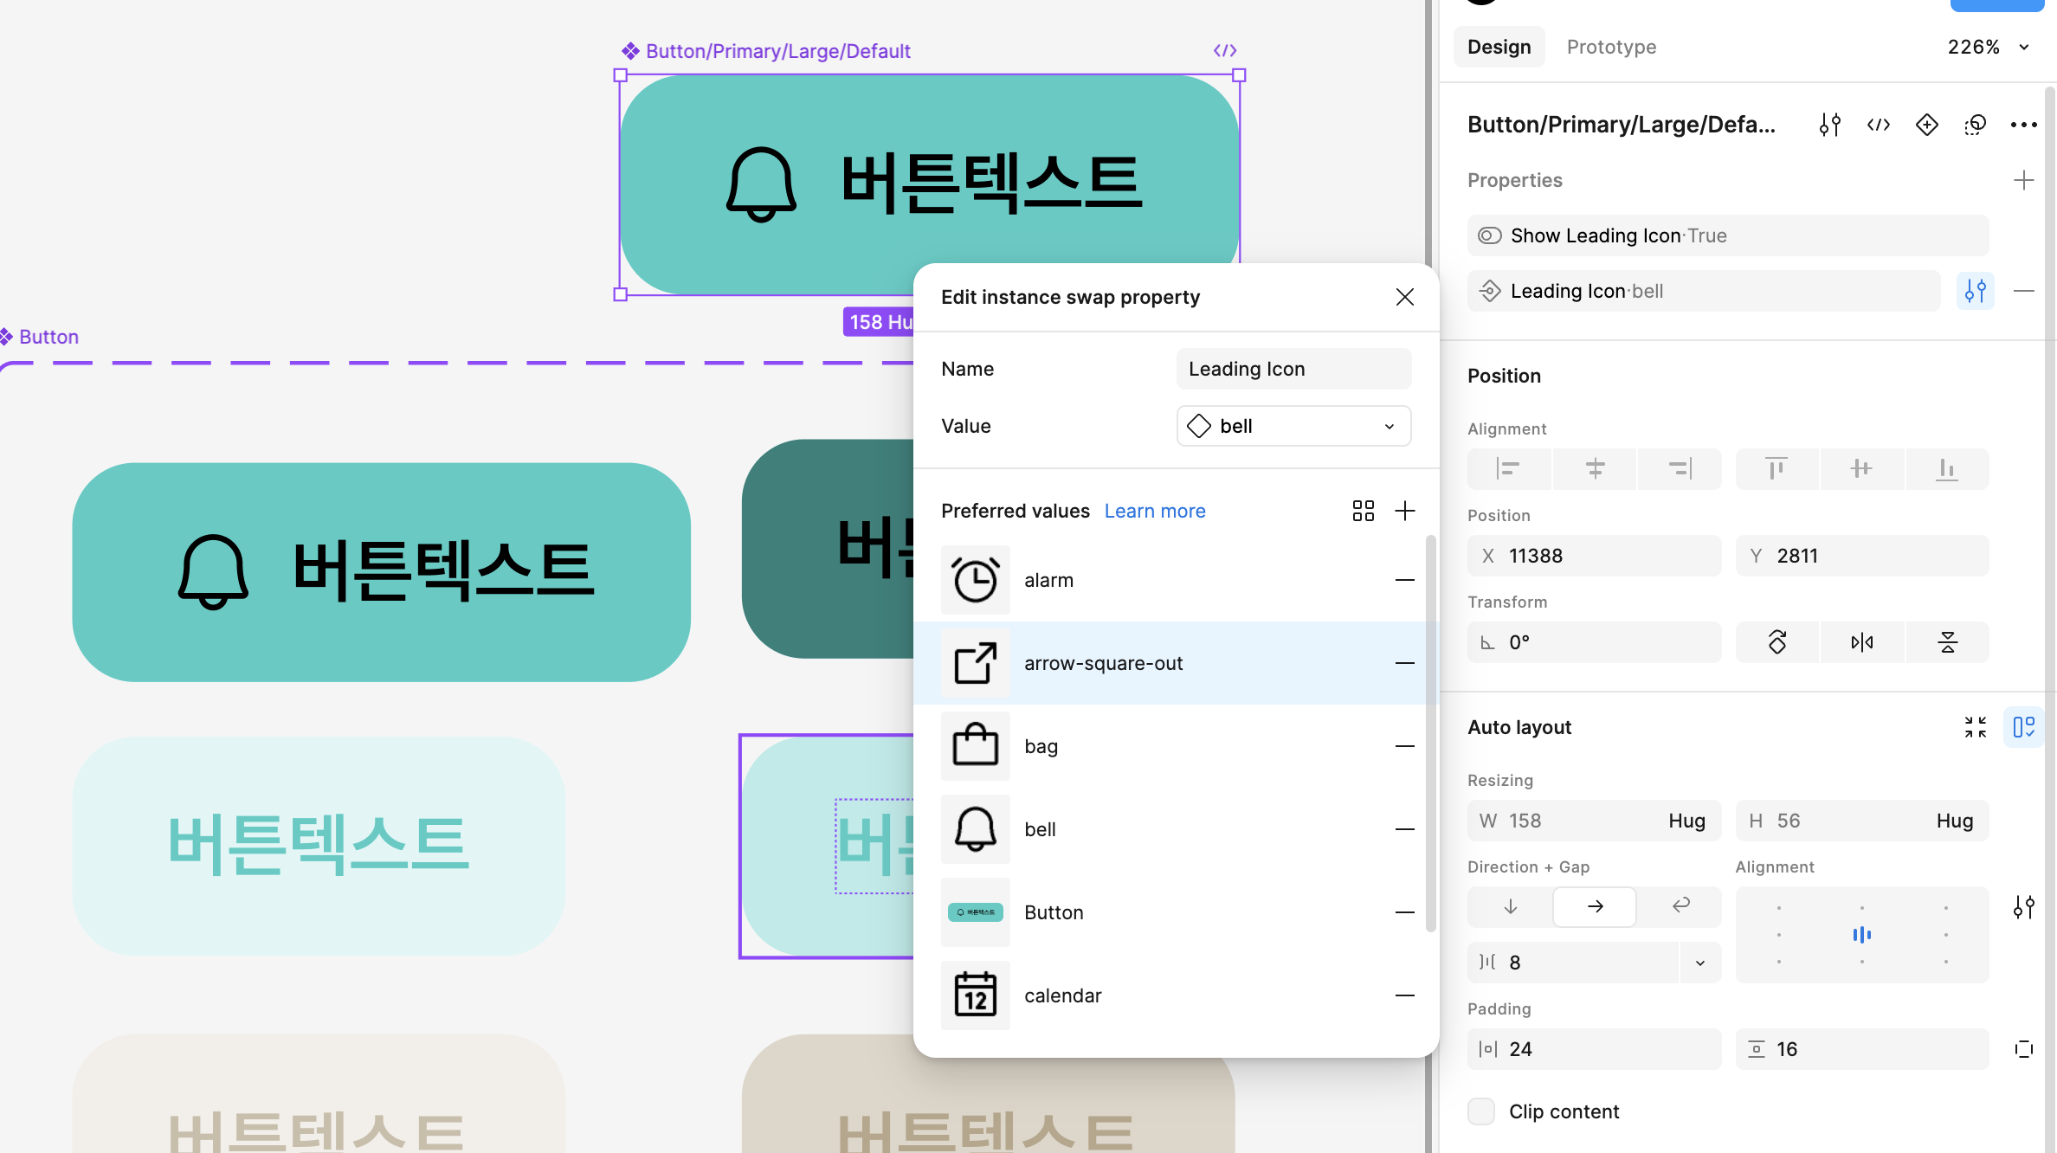
Task: Flip horizontal transform icon
Action: [1861, 642]
